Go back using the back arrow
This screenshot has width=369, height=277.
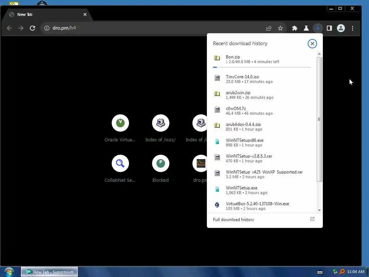click(x=9, y=28)
